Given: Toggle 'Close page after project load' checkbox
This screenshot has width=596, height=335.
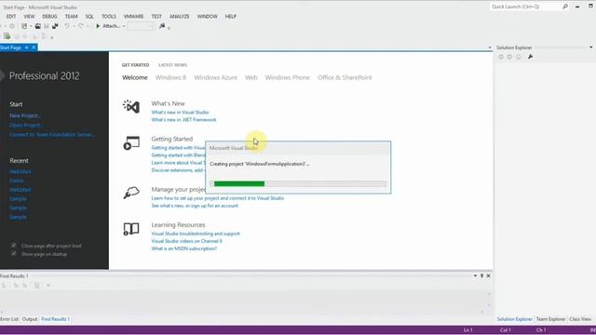Looking at the screenshot, I should pyautogui.click(x=14, y=246).
